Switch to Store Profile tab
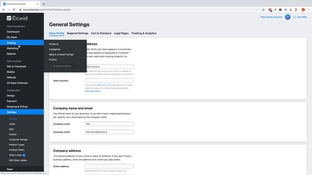 click(x=57, y=34)
